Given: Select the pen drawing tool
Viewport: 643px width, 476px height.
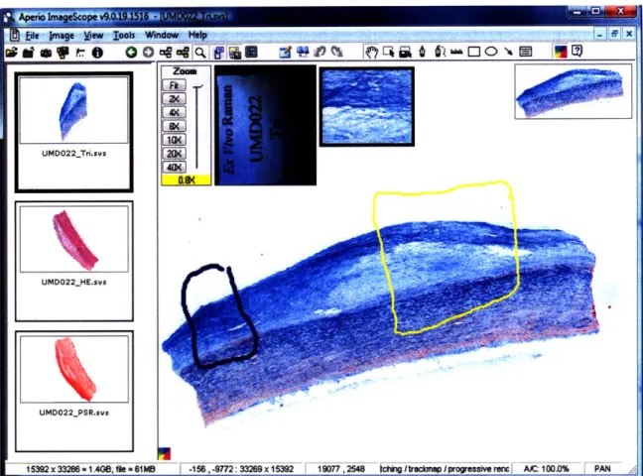Looking at the screenshot, I should pos(423,52).
